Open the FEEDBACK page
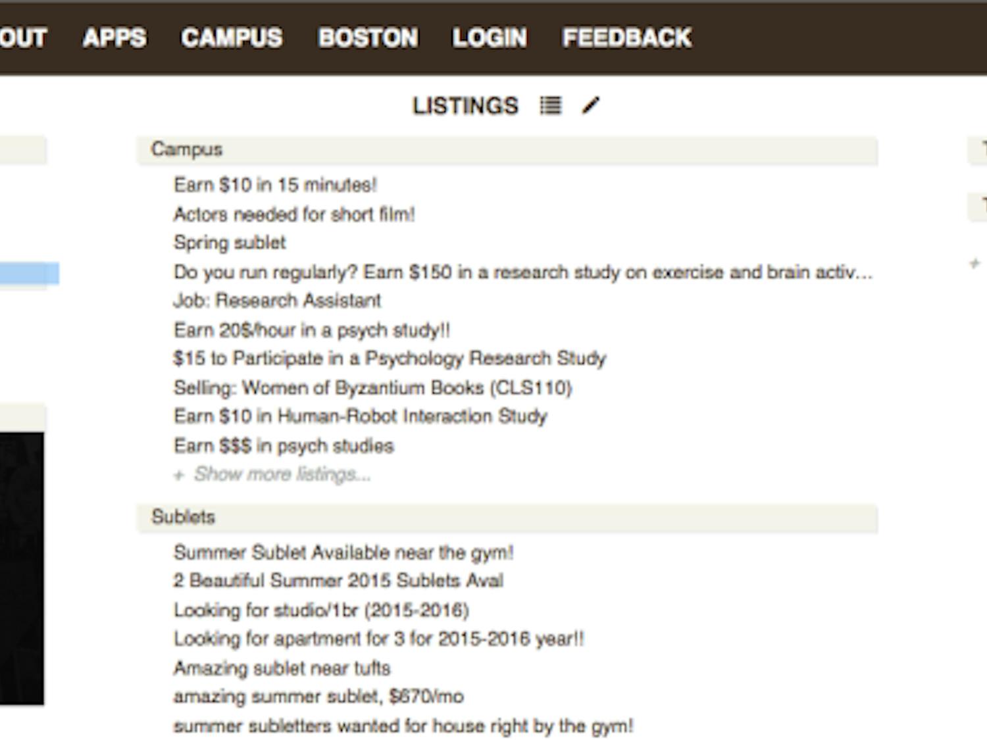 click(x=625, y=37)
